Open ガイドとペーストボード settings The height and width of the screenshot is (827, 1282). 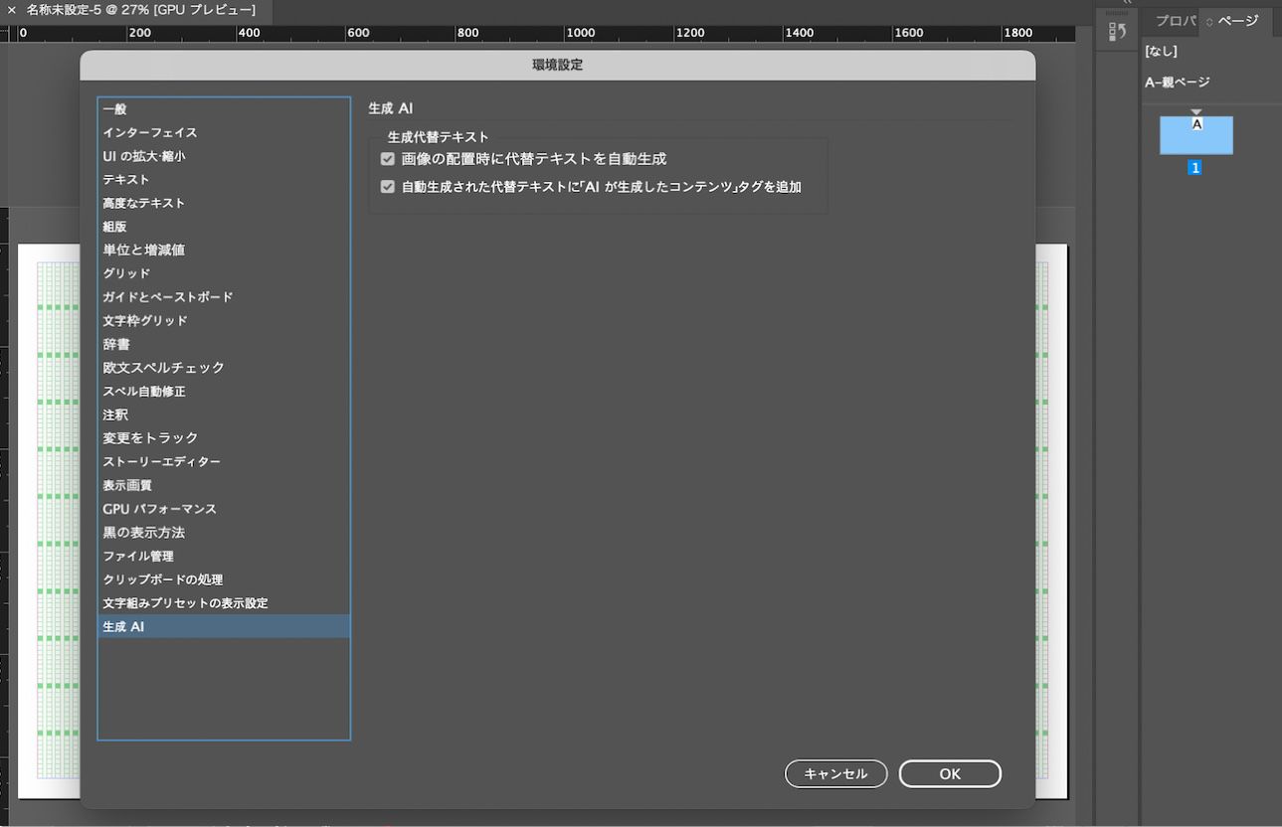166,296
